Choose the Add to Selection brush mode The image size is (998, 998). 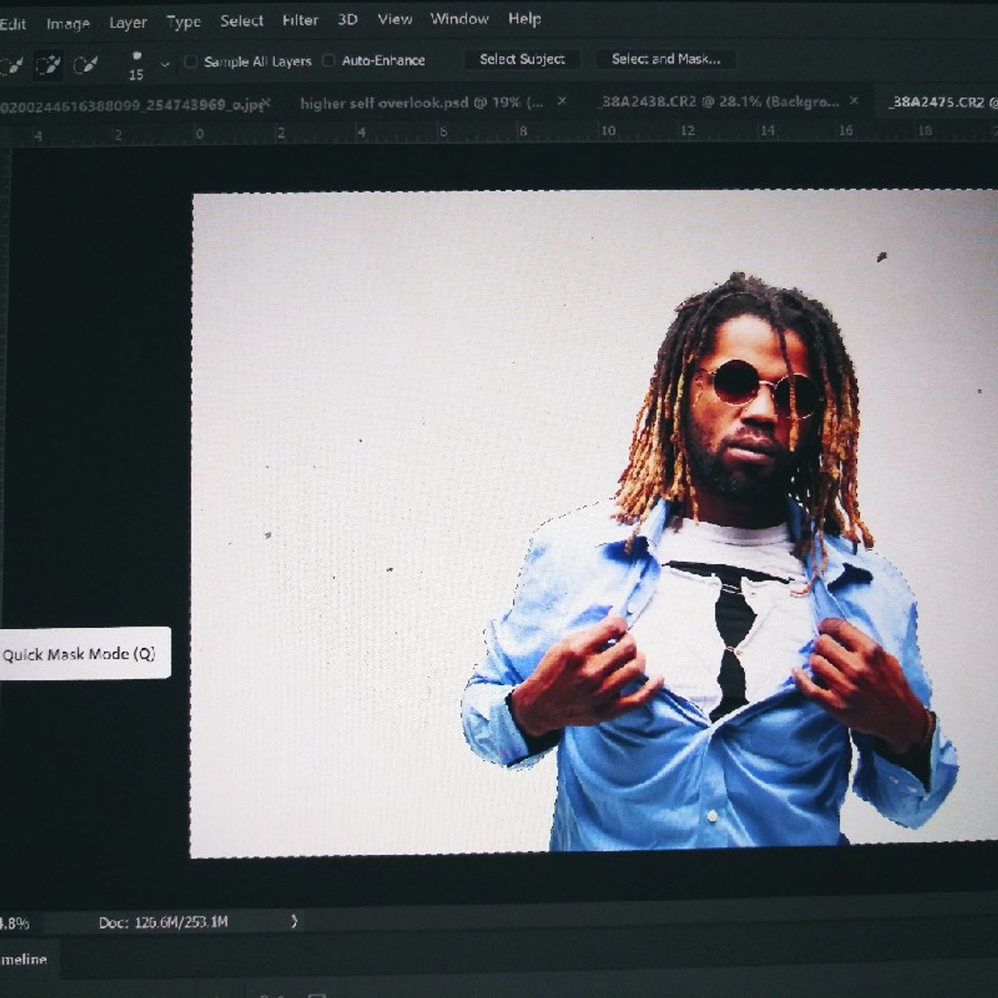point(48,66)
